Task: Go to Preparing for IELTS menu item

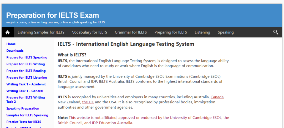Action: (171, 32)
